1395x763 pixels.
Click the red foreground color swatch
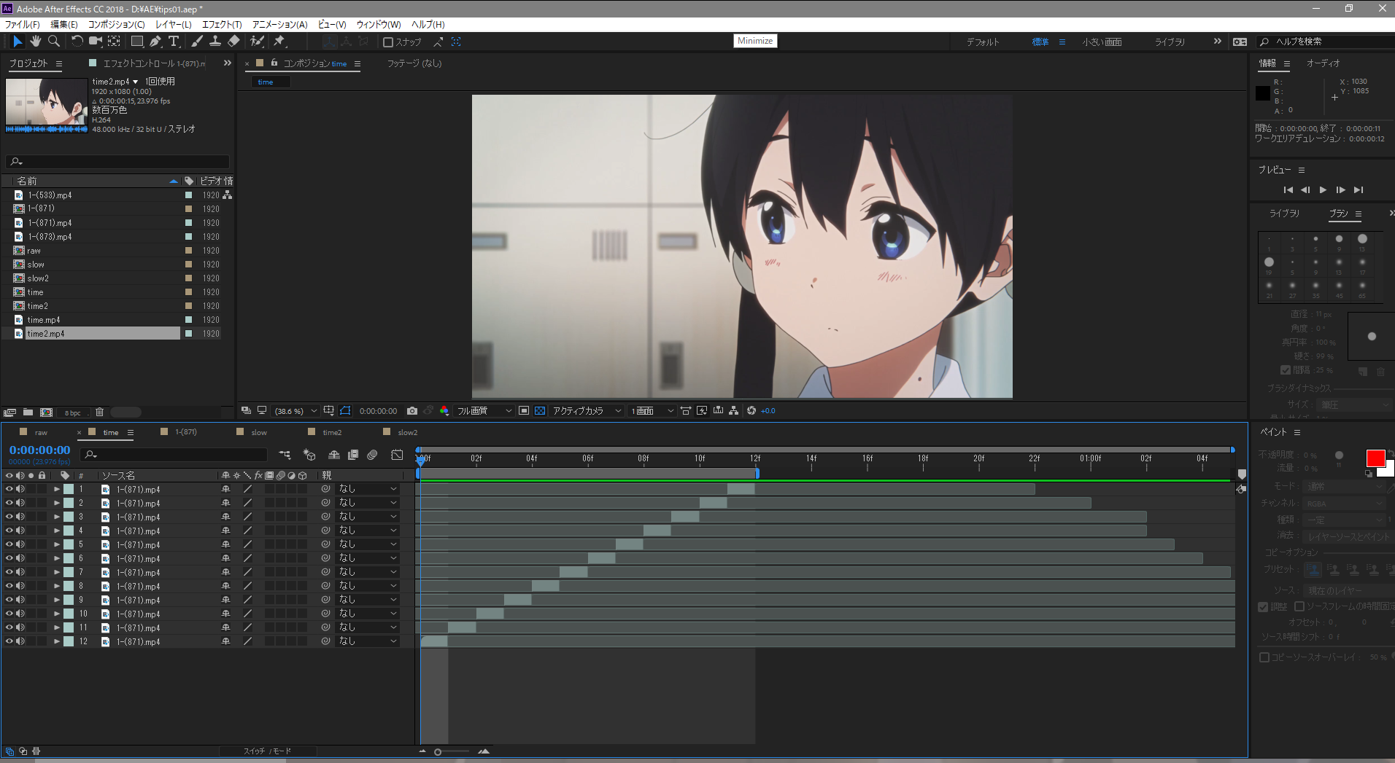1375,458
